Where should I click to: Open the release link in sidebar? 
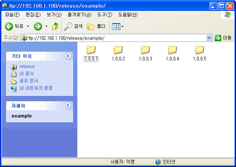tap(27, 67)
